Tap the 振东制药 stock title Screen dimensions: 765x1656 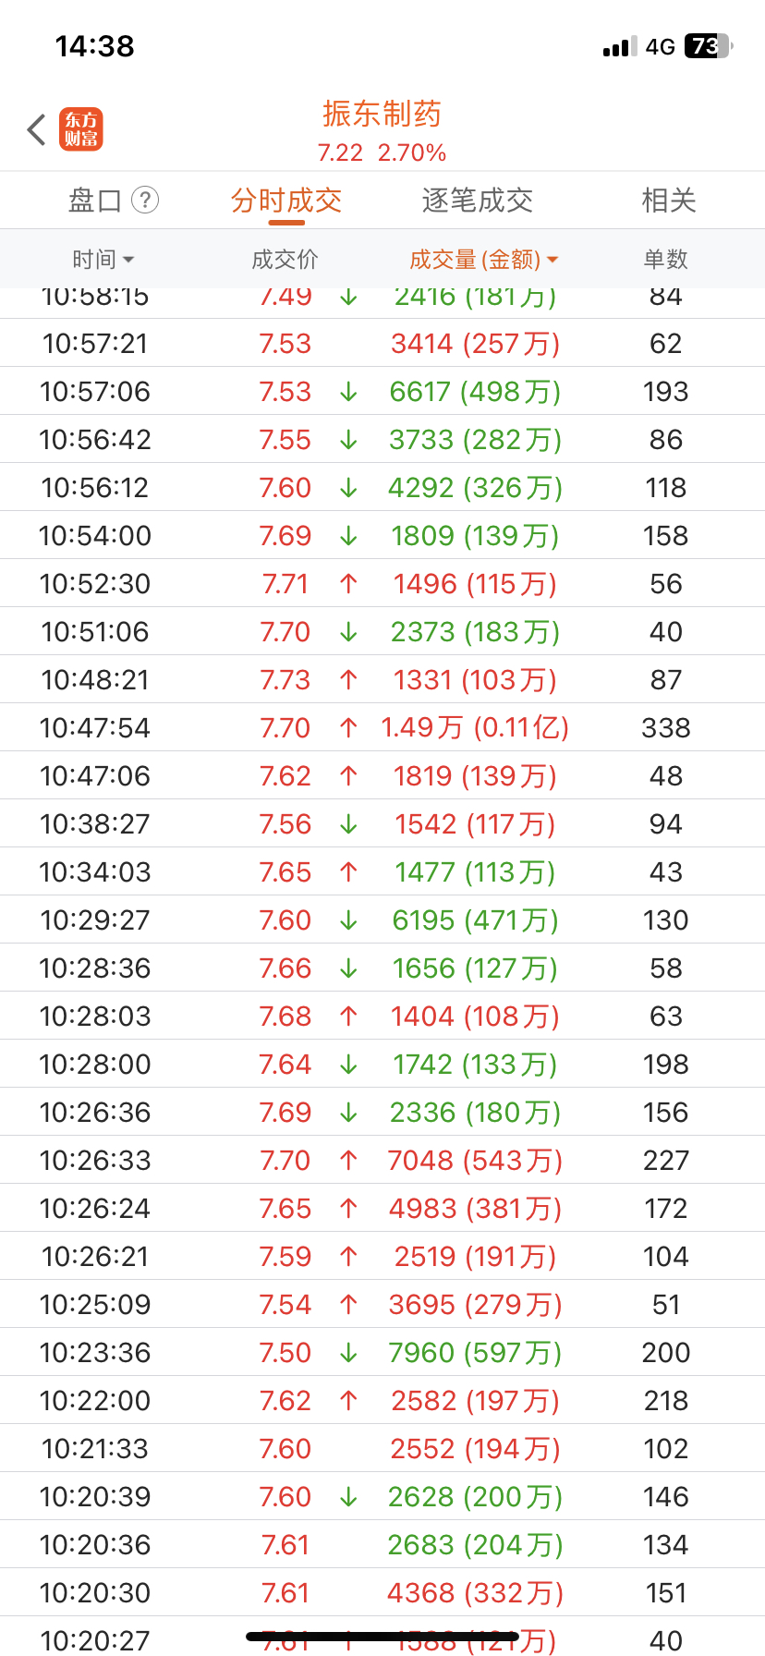coord(382,114)
